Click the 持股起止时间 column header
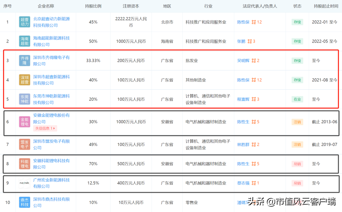Screen dimensions: 342x212 [326, 6]
